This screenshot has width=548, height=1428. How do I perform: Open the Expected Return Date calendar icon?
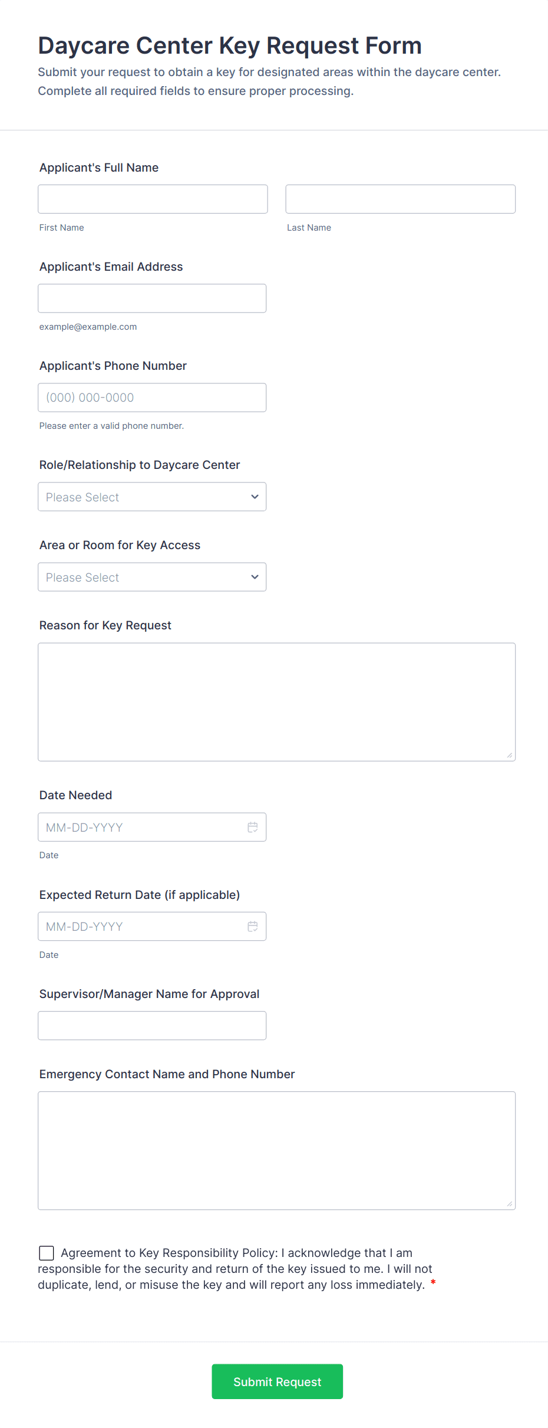pos(252,927)
